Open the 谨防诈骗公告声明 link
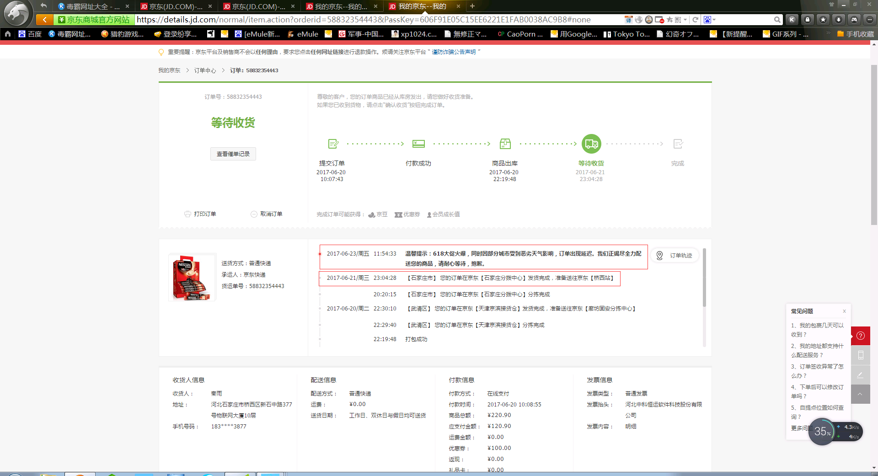The image size is (878, 476). pyautogui.click(x=454, y=52)
